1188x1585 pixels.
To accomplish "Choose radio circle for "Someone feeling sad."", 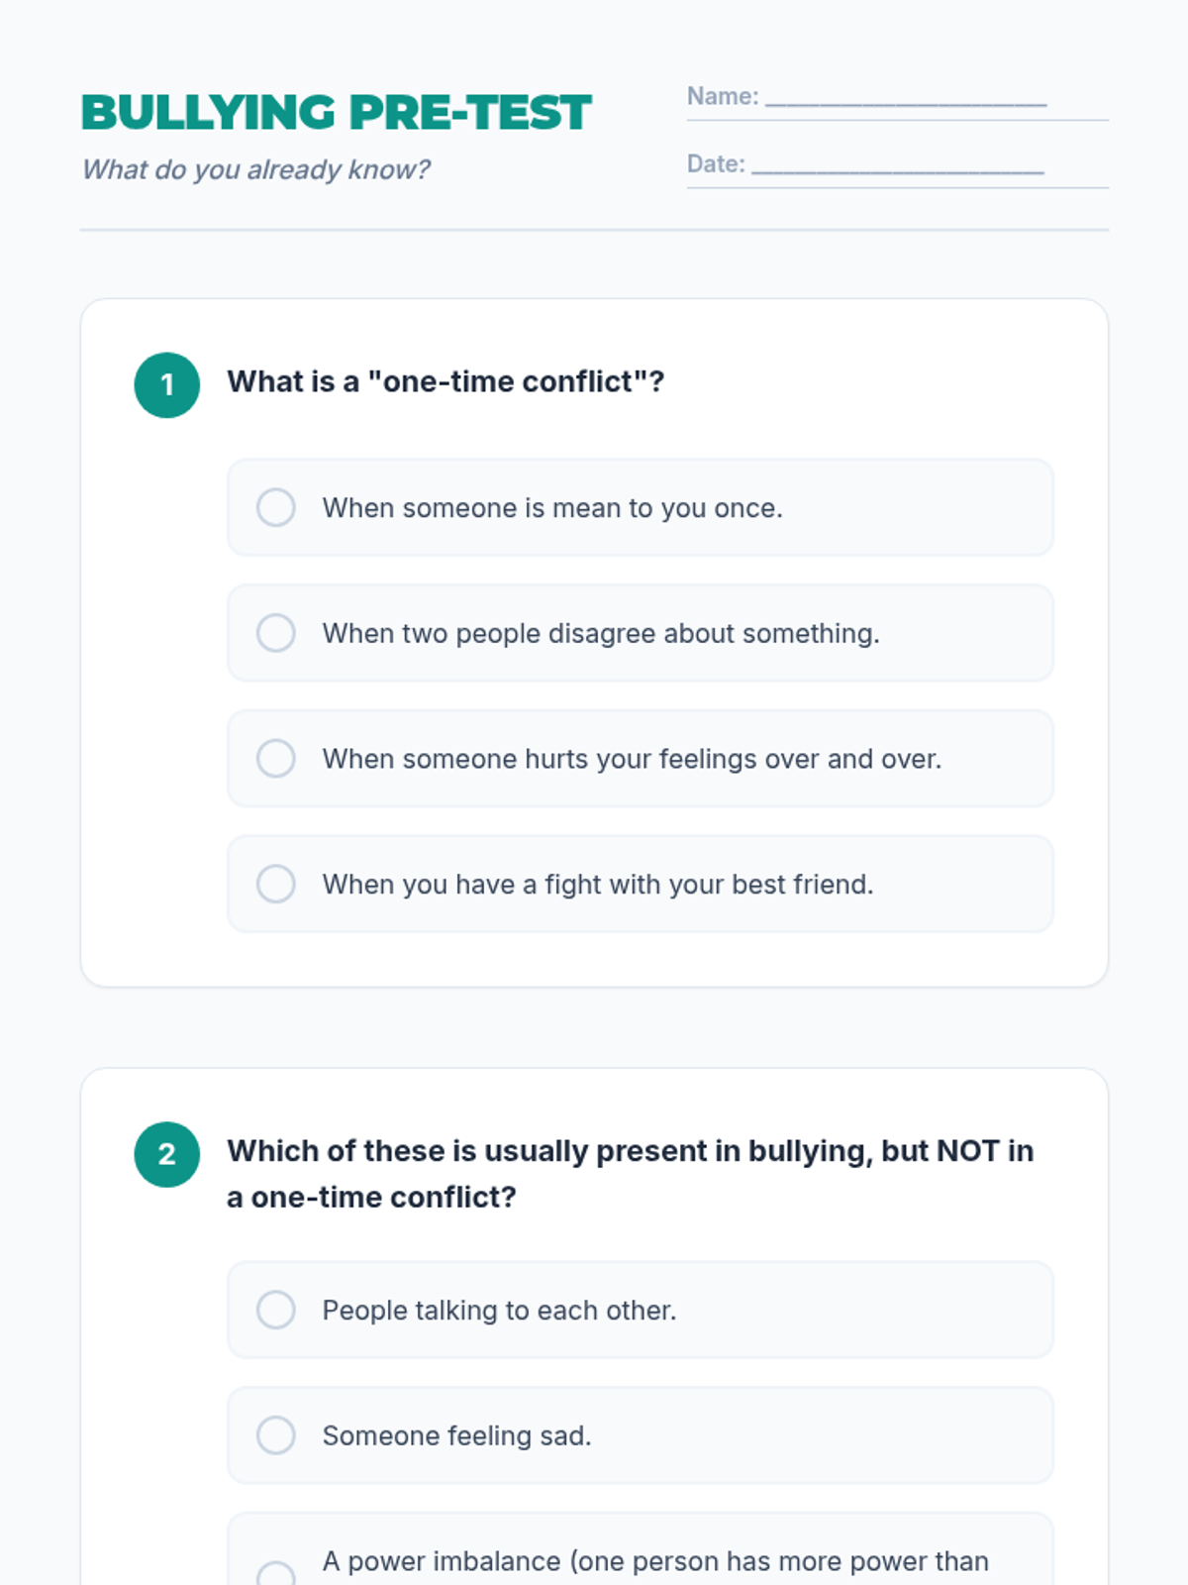I will click(276, 1435).
